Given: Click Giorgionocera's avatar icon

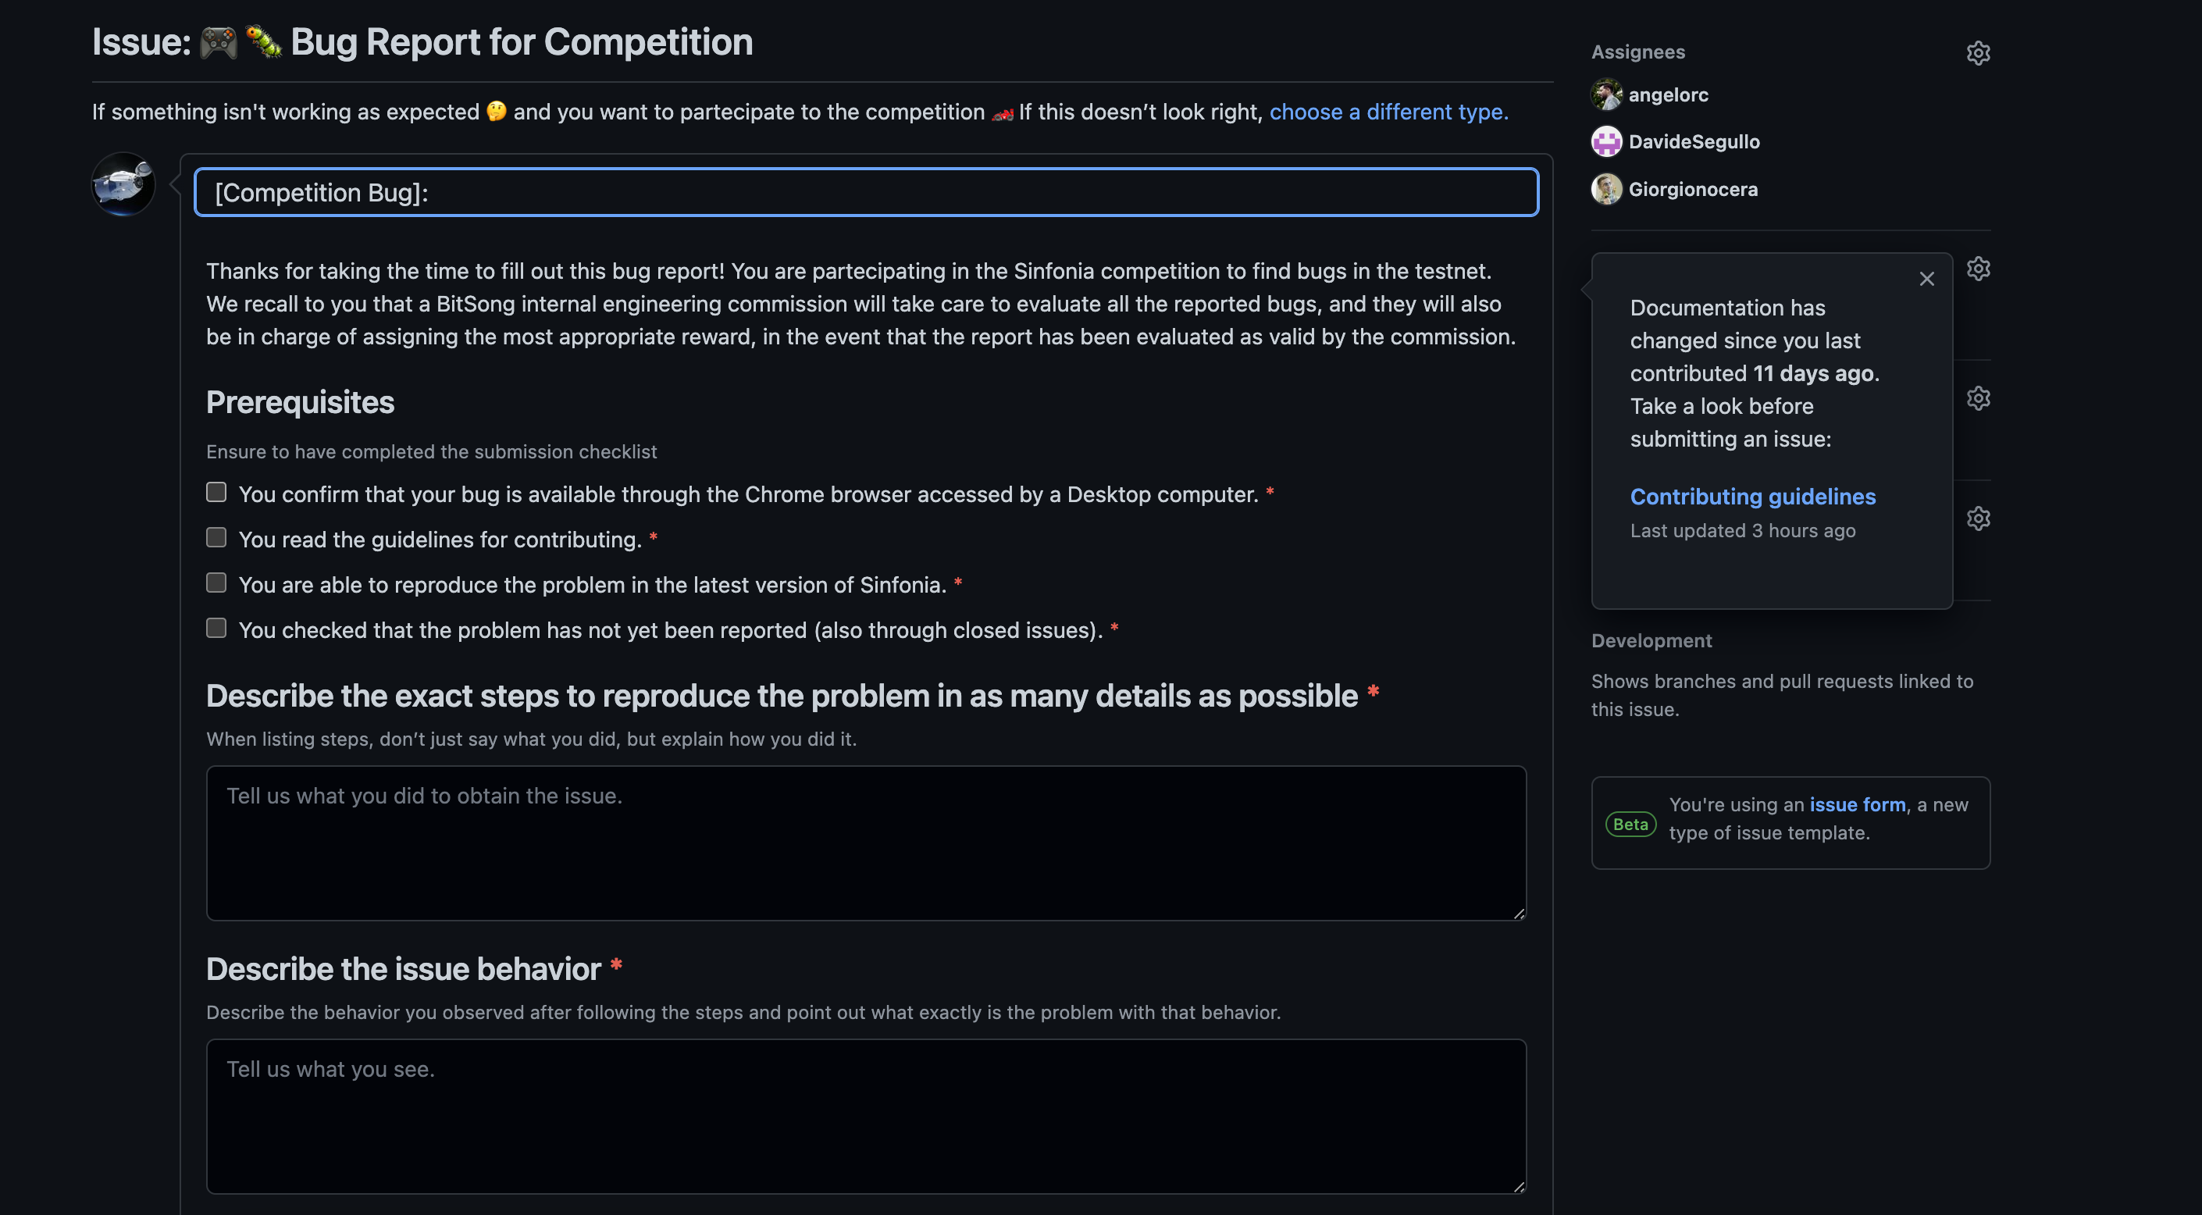Looking at the screenshot, I should click(x=1606, y=189).
